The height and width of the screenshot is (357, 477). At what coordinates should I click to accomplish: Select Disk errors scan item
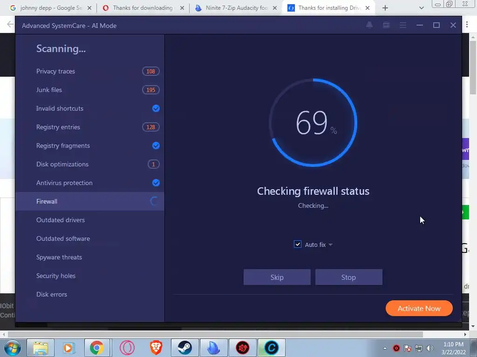coord(90,294)
